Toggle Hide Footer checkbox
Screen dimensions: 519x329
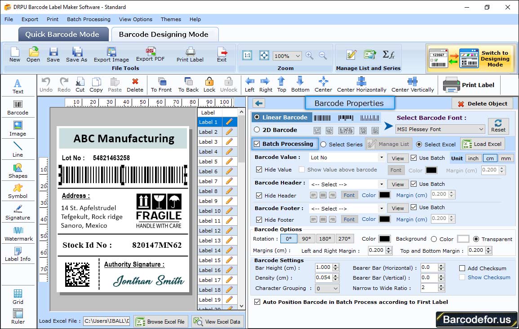259,220
